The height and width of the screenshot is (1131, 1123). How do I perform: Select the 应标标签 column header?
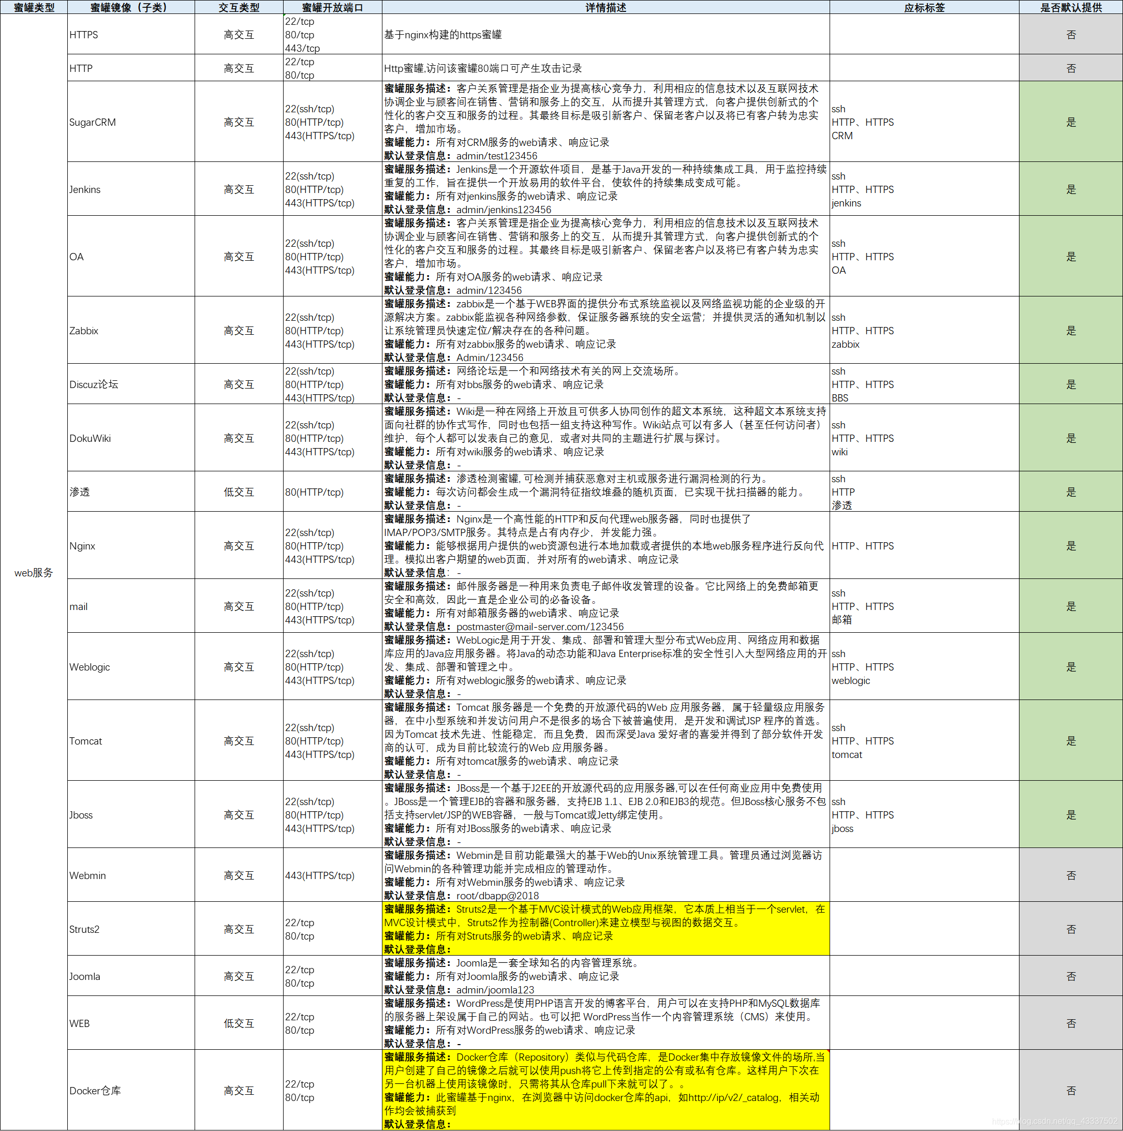[924, 7]
